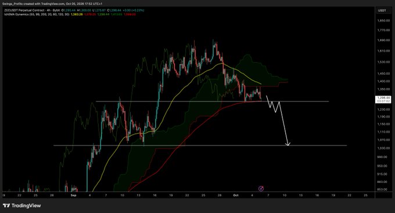Click the current price label 1,298.44
The image size is (395, 213).
[x=383, y=100]
